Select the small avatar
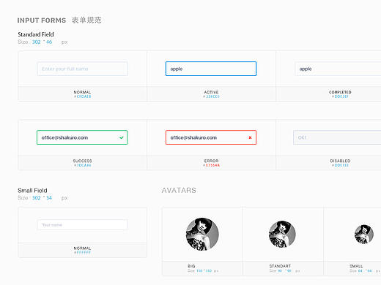Viewport: 381px width, 285px height. [364, 234]
